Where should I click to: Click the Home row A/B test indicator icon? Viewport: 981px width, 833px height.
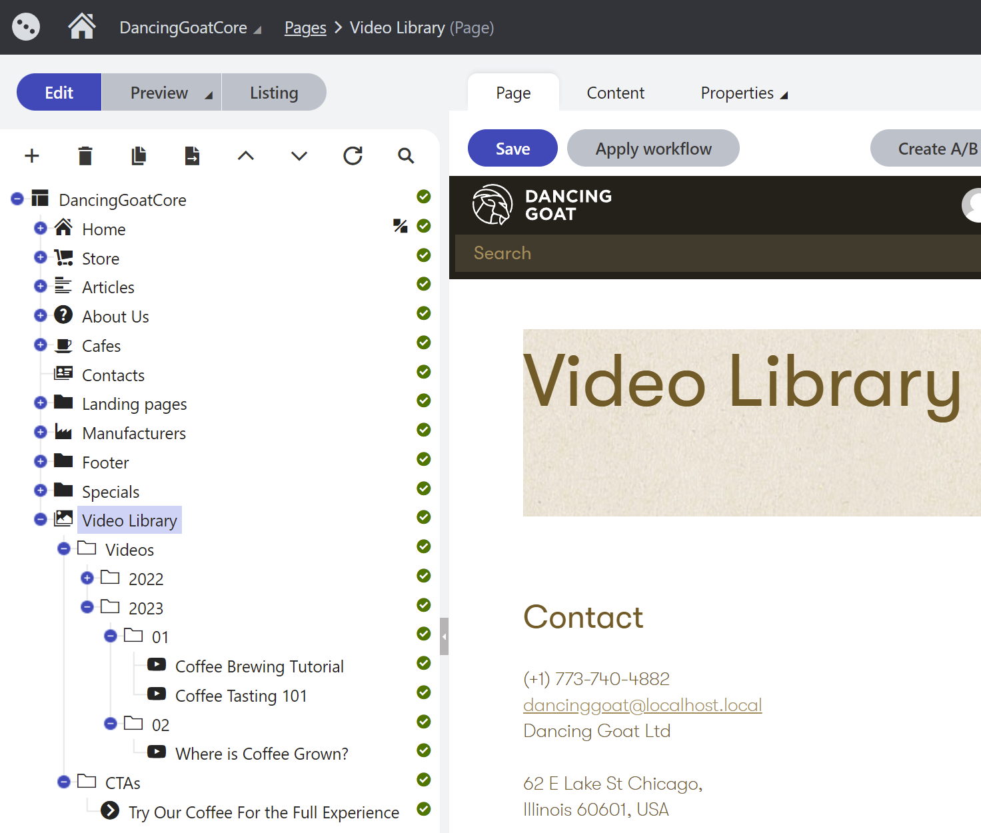400,226
